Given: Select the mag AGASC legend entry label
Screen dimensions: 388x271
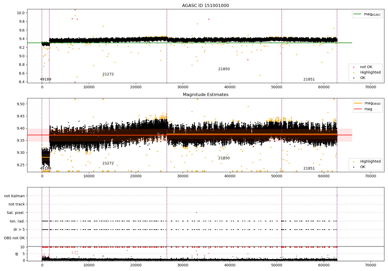Looking at the screenshot, I should pos(372,14).
